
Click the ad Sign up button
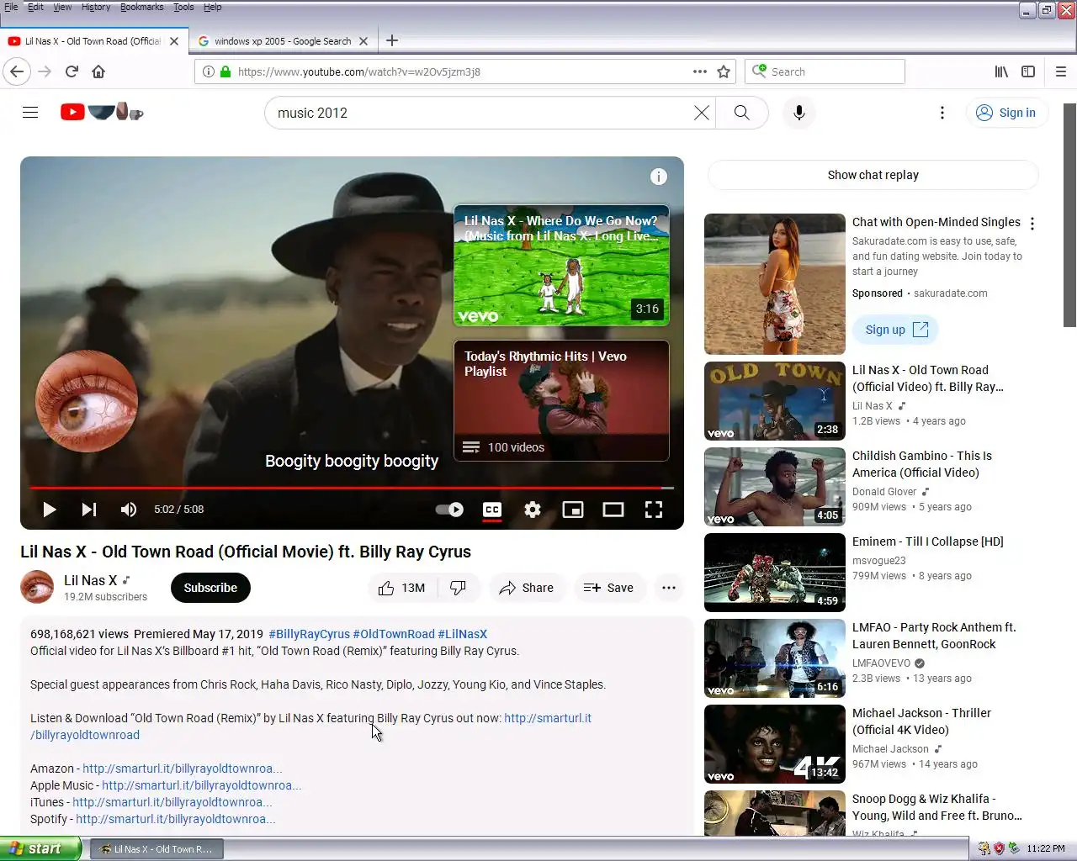(896, 330)
